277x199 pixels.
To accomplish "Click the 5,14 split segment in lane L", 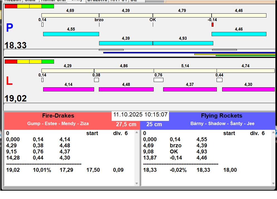I will (x=185, y=71).
